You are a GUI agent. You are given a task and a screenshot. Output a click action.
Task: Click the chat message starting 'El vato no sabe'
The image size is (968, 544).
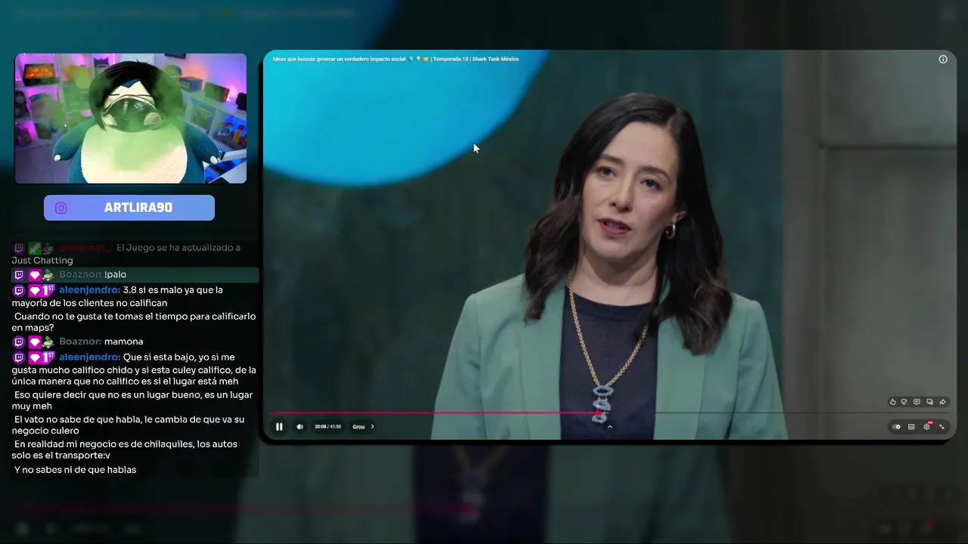click(x=129, y=425)
